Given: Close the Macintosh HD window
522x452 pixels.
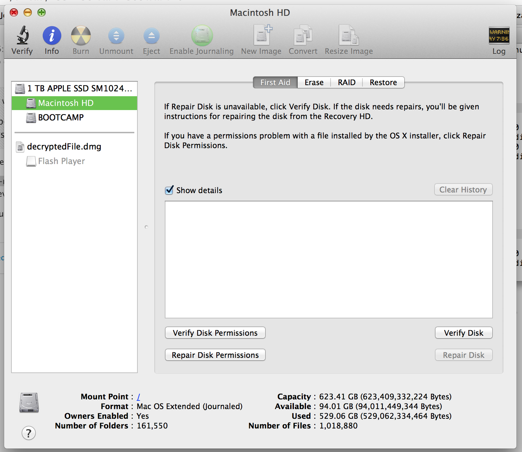Looking at the screenshot, I should point(14,13).
